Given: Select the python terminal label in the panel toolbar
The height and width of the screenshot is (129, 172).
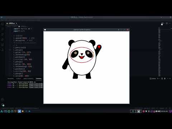Looking at the screenshot, I should [153, 78].
